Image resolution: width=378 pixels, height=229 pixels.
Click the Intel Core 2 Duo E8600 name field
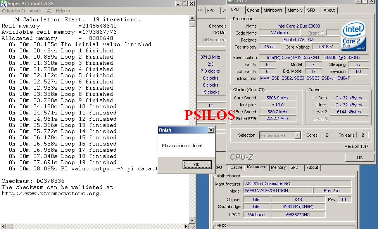click(299, 26)
